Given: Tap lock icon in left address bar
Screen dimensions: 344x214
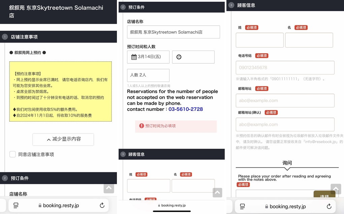Looking at the screenshot, I should pos(40,206).
